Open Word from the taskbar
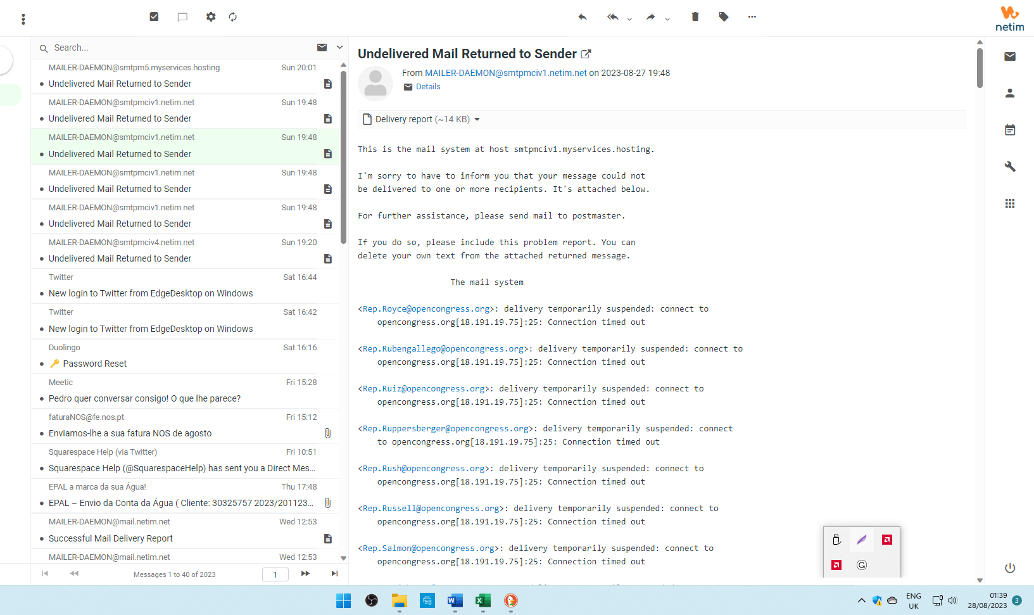The width and height of the screenshot is (1034, 615). [x=455, y=600]
